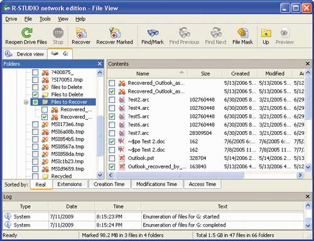The image size is (314, 241).
Task: Click Contents list scroll down arrow
Action: click(x=308, y=167)
